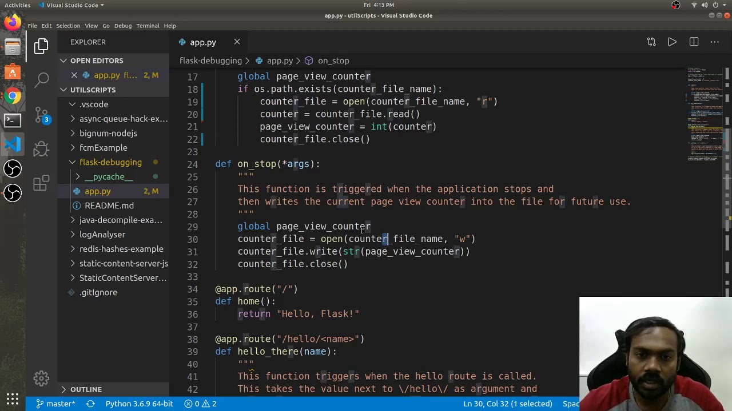Open the File menu
732x411 pixels.
point(33,26)
